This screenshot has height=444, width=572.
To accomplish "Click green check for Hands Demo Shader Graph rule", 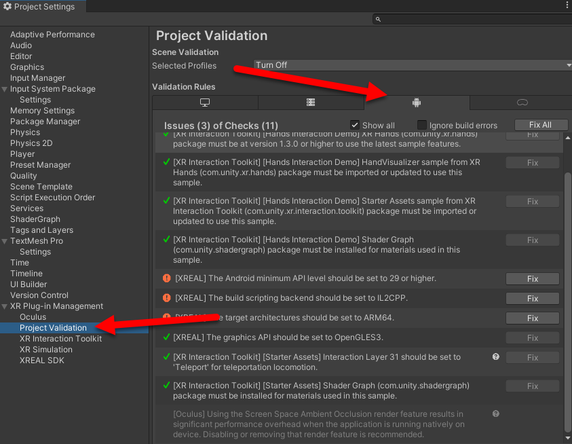I will (167, 239).
